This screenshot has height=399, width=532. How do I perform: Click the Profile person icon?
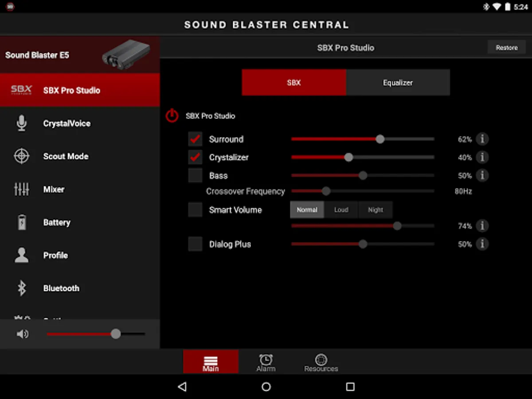click(21, 255)
